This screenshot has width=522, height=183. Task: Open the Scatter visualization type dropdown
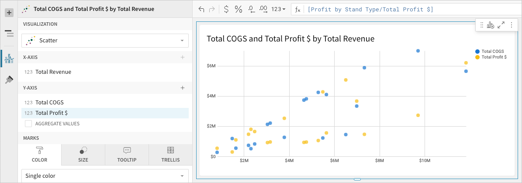coord(105,41)
